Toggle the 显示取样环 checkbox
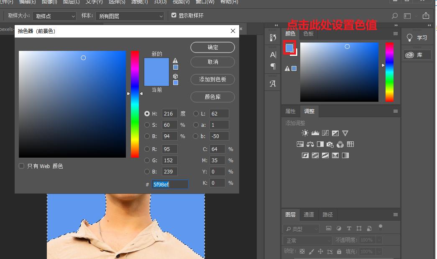 pos(174,15)
